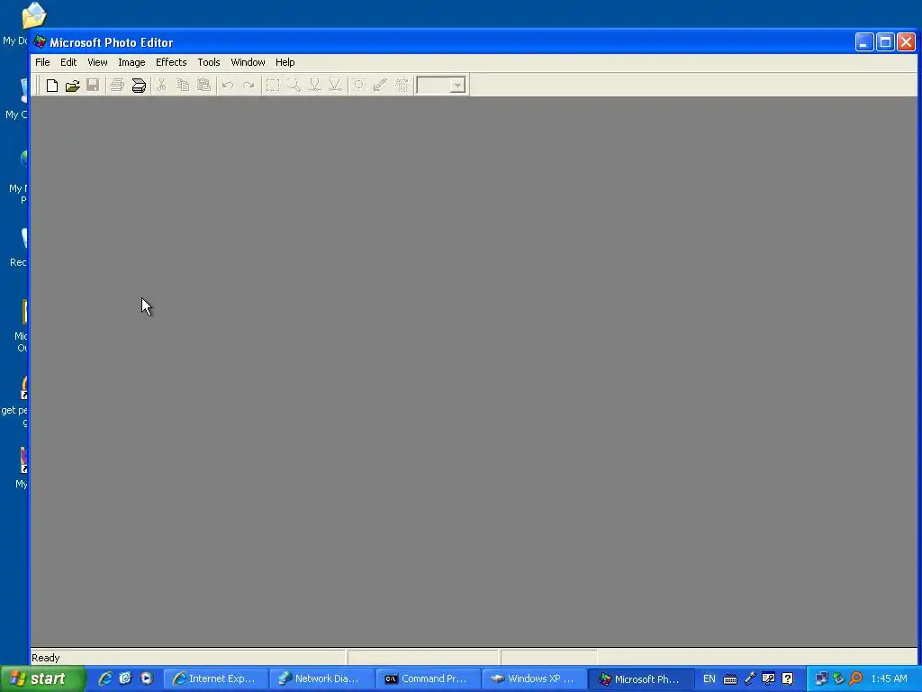Viewport: 922px width, 692px height.
Task: Click the Print icon in toolbar
Action: [x=117, y=86]
